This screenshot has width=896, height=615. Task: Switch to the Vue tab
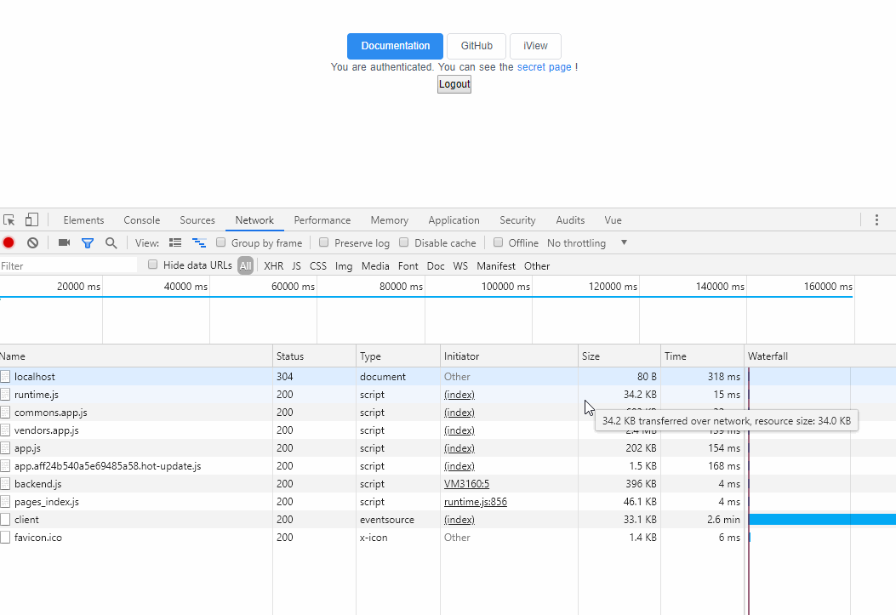(613, 219)
